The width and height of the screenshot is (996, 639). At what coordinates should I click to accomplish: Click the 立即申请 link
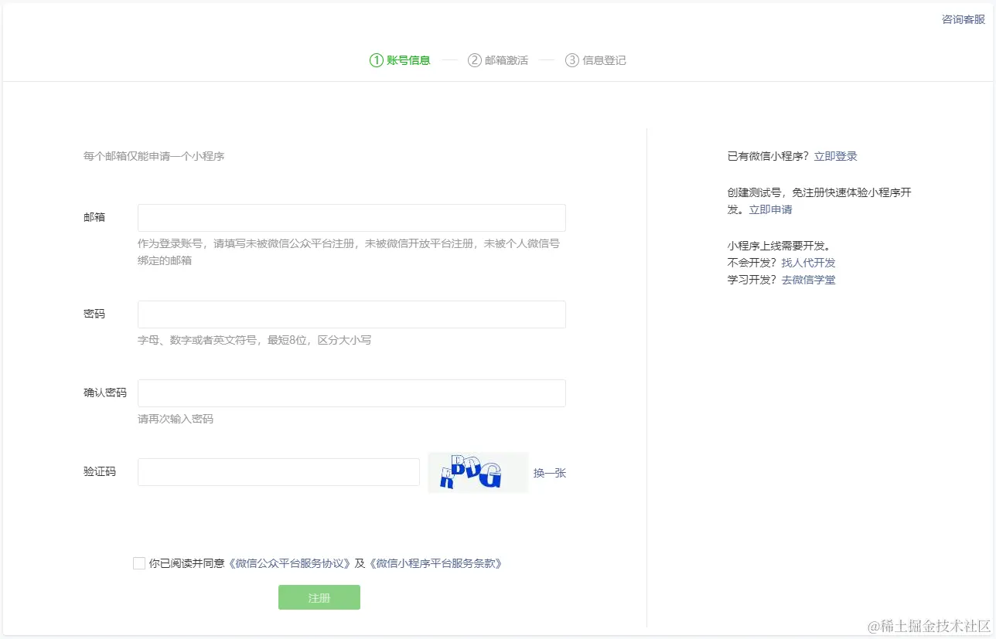(x=771, y=209)
